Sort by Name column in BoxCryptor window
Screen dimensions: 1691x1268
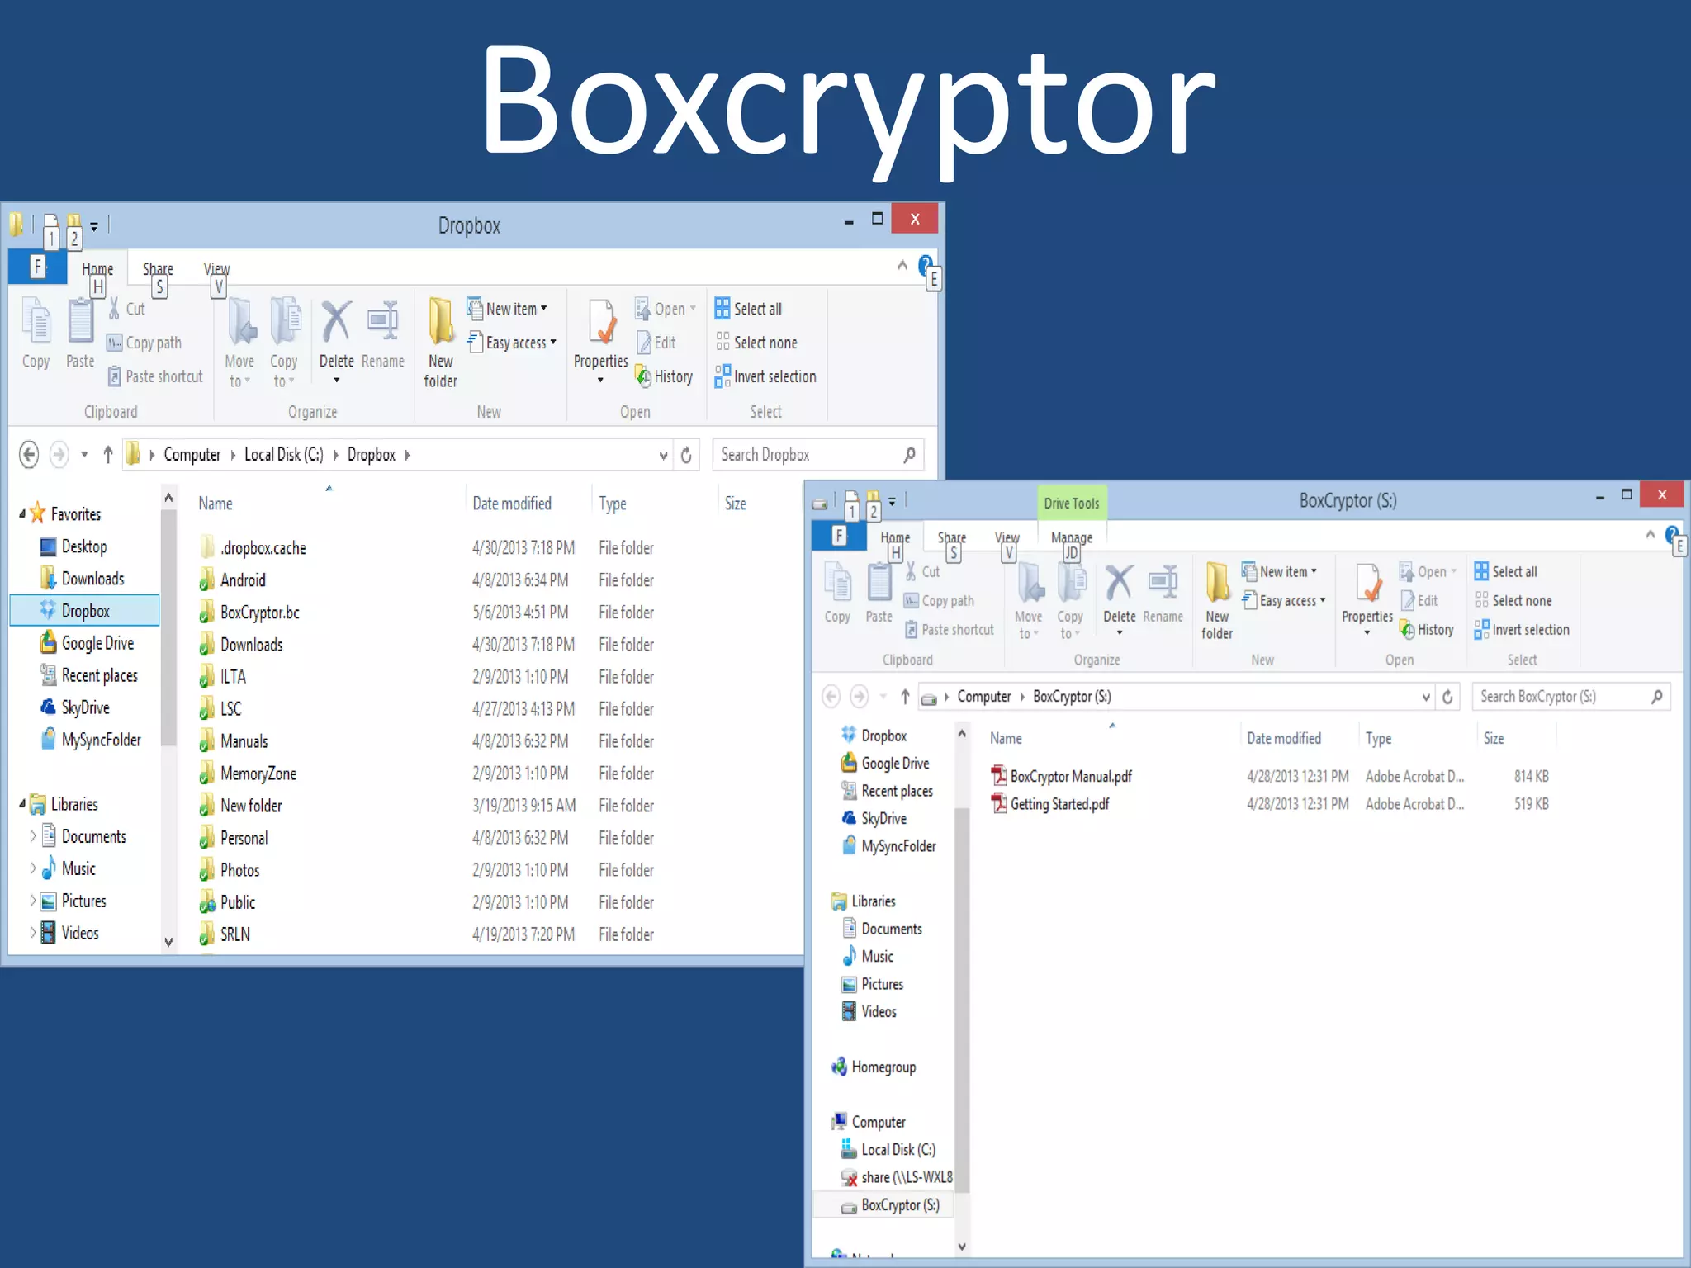pos(1006,738)
